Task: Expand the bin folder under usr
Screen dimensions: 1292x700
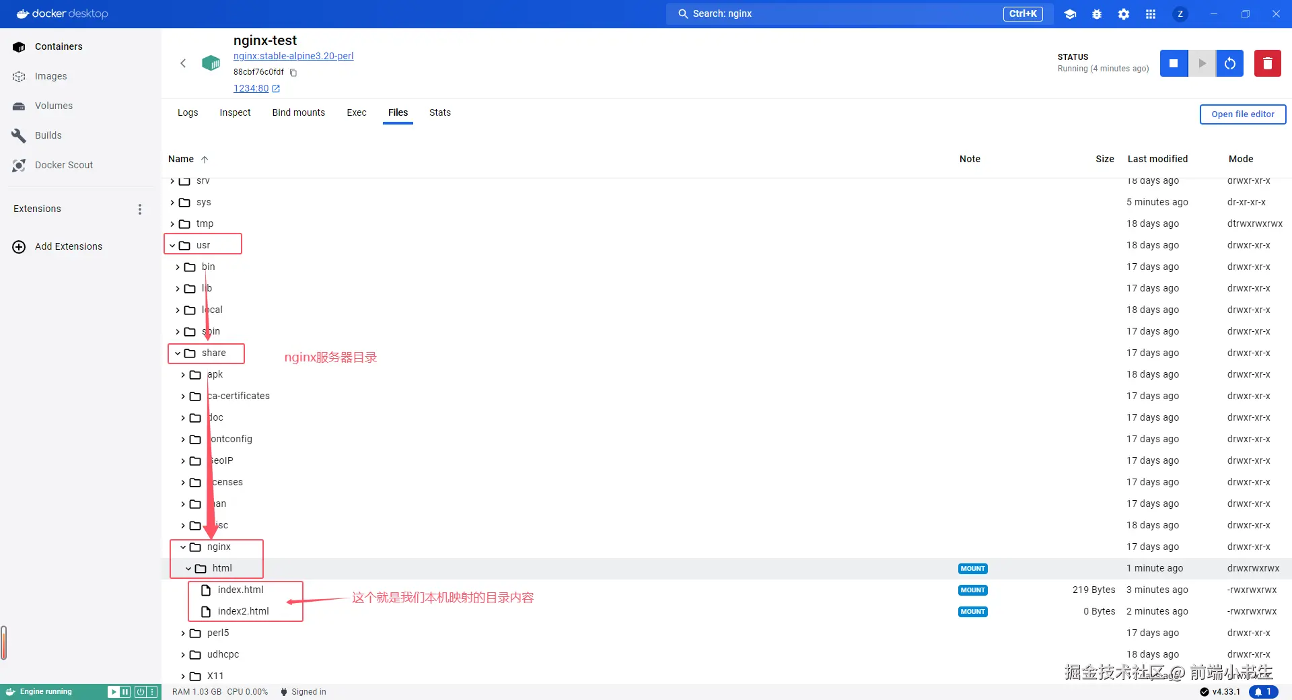Action: 178,267
